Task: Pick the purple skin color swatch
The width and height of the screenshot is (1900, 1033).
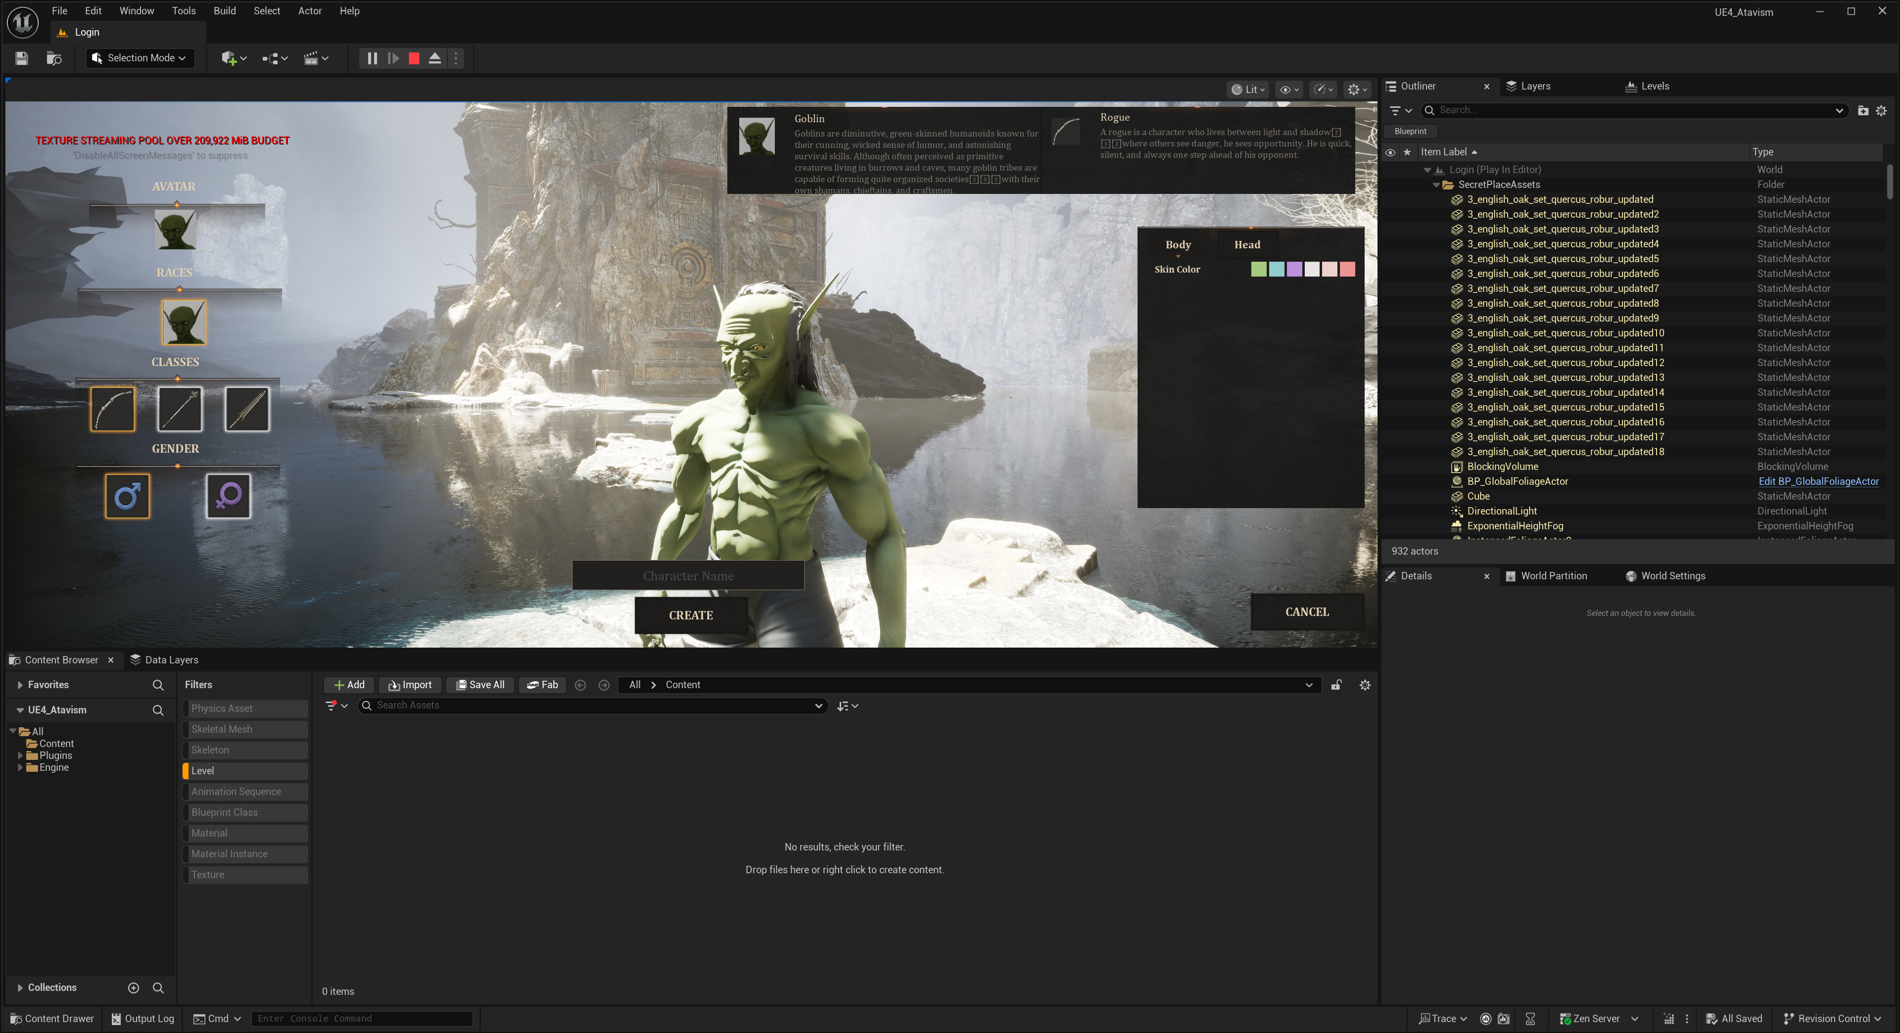Action: (1294, 269)
